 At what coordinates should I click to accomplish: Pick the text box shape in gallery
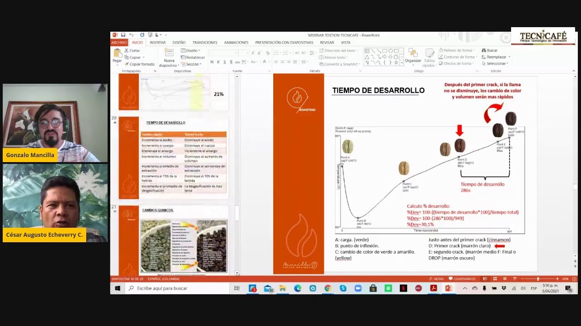(367, 51)
